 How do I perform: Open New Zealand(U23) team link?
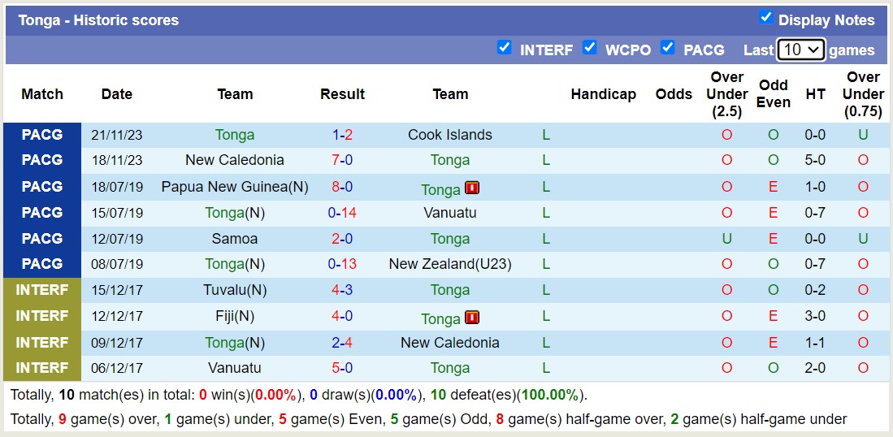pos(449,264)
